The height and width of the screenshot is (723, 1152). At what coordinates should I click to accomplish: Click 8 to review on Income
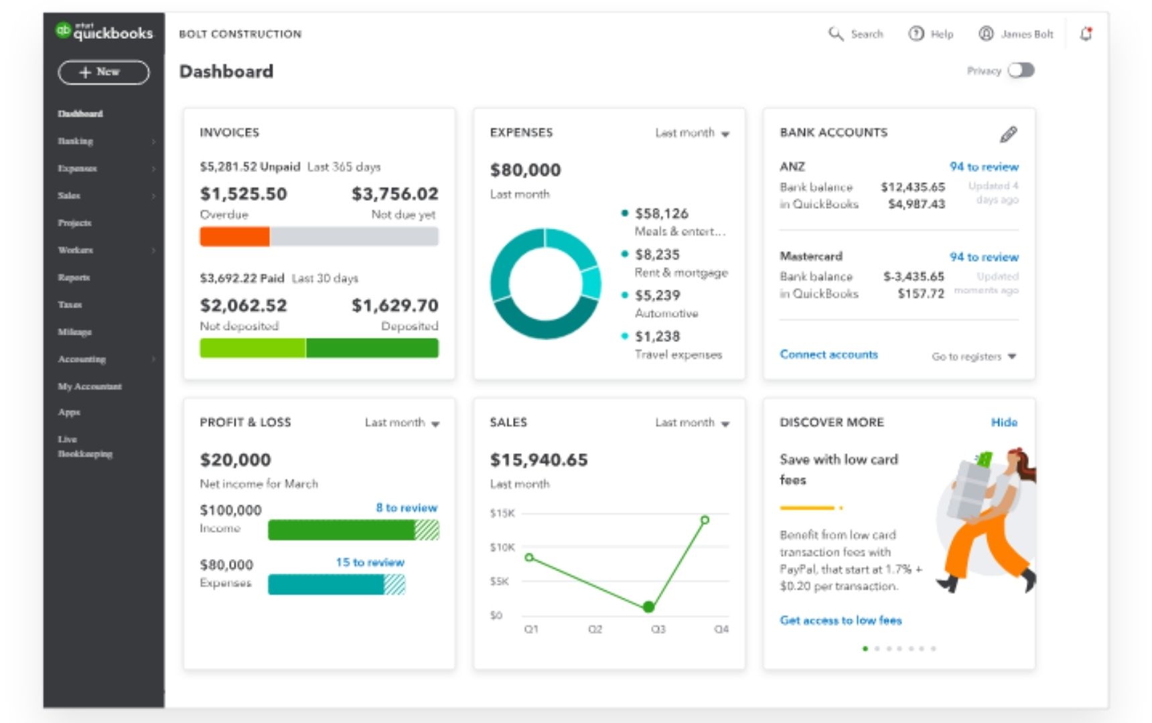(407, 508)
